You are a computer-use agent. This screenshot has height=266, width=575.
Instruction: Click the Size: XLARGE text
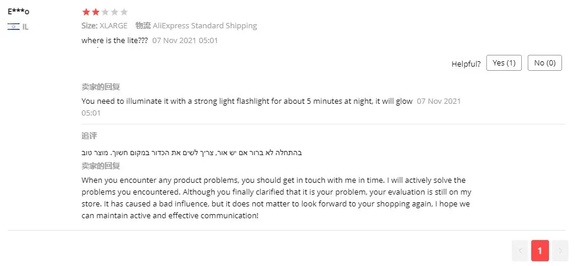pyautogui.click(x=105, y=25)
